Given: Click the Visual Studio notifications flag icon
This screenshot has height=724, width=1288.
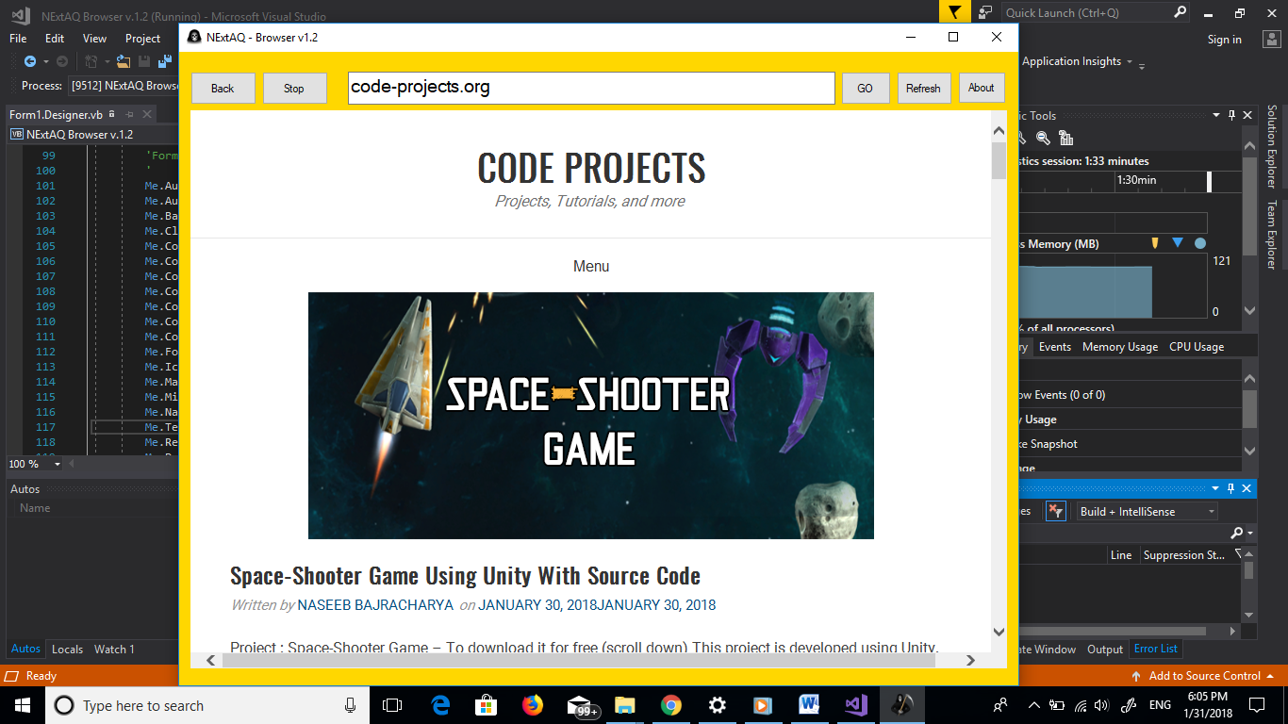Looking at the screenshot, I should [x=954, y=12].
